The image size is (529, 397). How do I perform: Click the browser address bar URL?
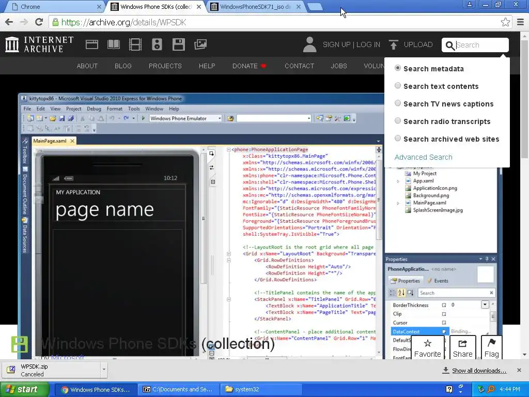point(123,22)
